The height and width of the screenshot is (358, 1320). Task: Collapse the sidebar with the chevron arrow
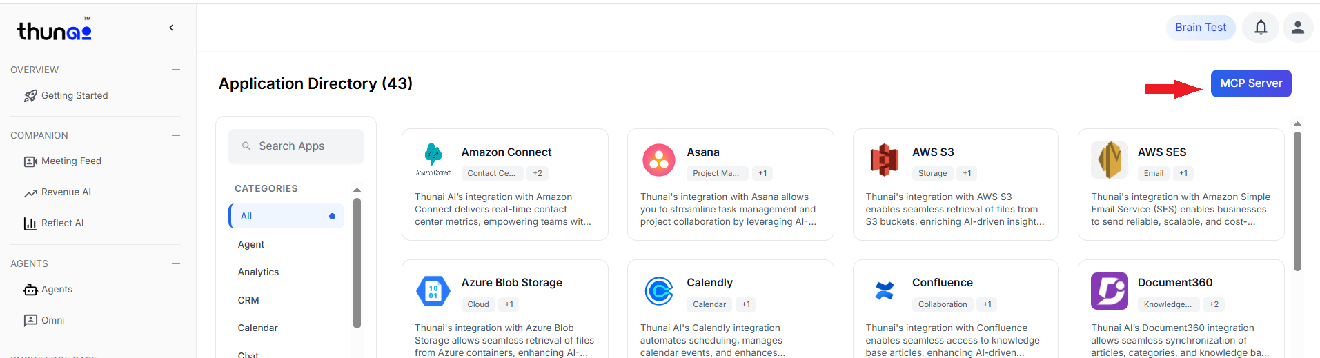point(171,28)
